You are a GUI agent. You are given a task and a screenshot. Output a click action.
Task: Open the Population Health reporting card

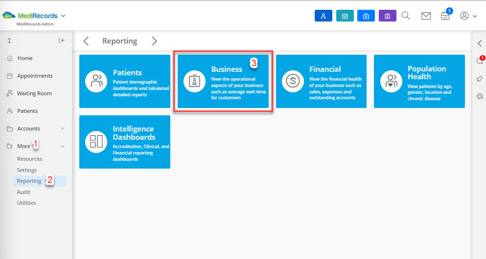[419, 82]
